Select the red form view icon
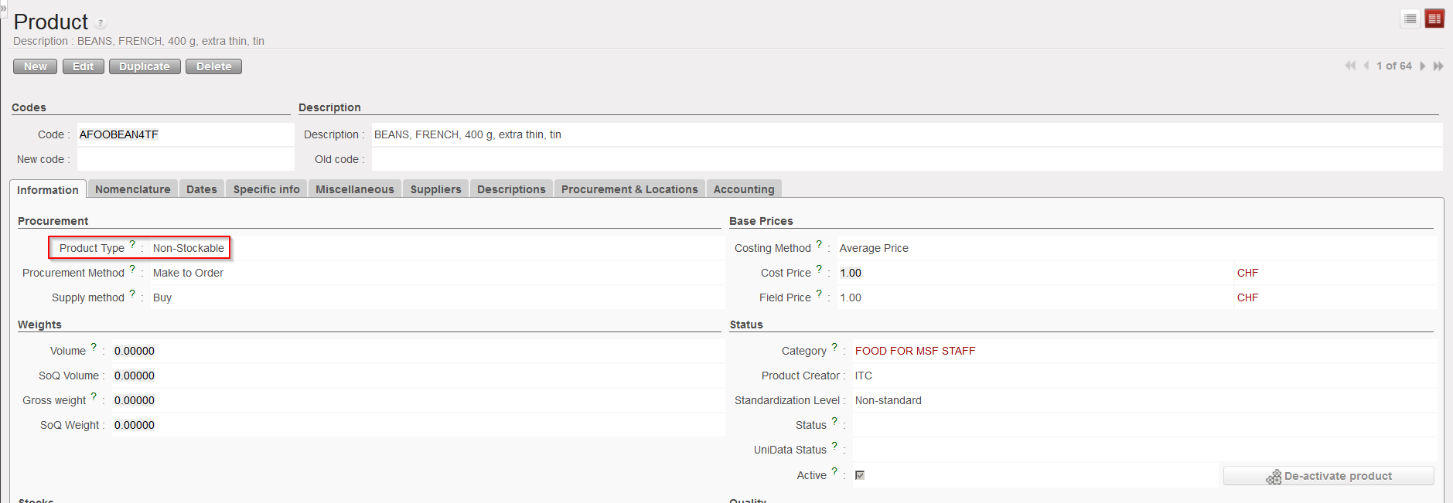This screenshot has height=503, width=1453. pos(1434,19)
